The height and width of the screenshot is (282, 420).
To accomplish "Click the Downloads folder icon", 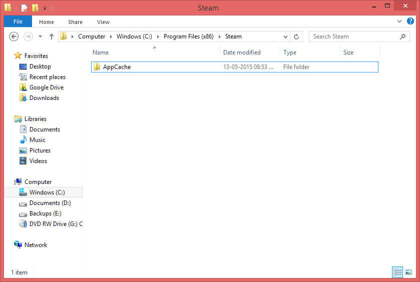I will 23,97.
